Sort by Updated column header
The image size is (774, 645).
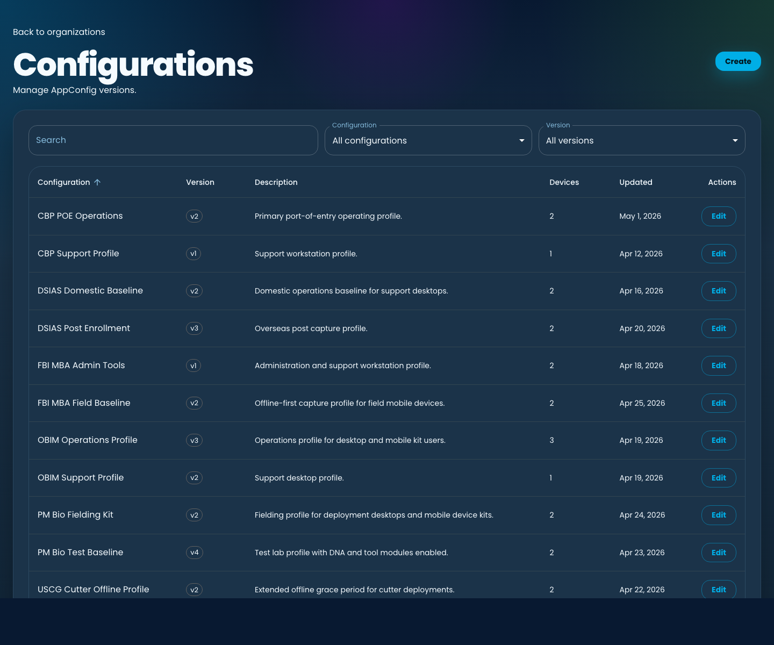point(636,182)
